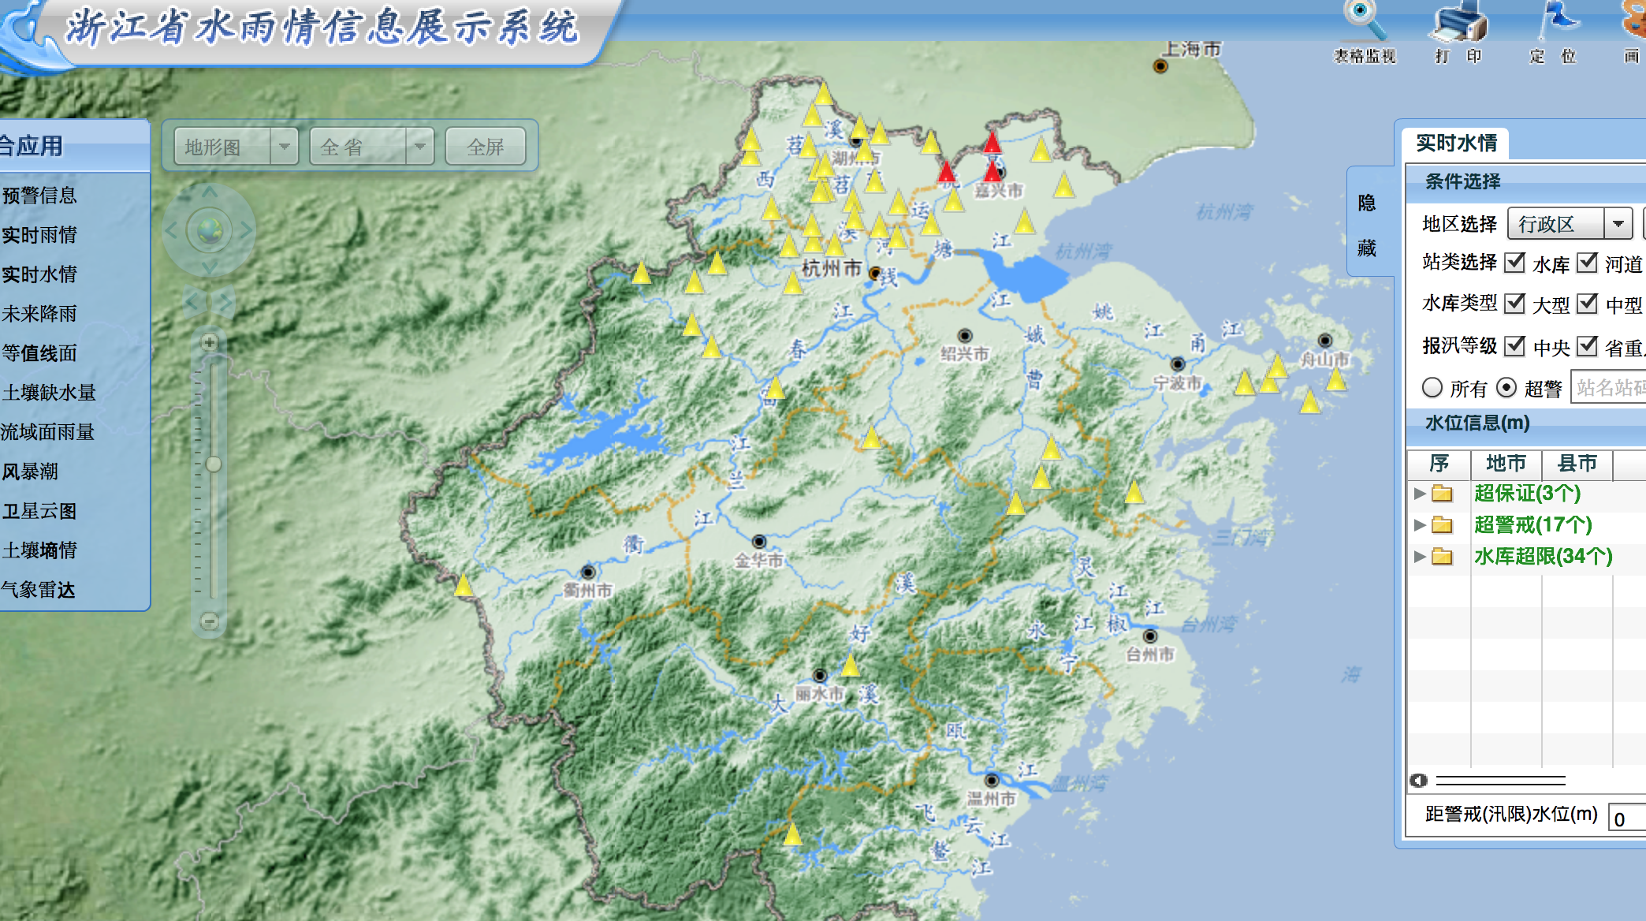Pan map up with the up arrow
Image resolution: width=1646 pixels, height=921 pixels.
point(210,192)
